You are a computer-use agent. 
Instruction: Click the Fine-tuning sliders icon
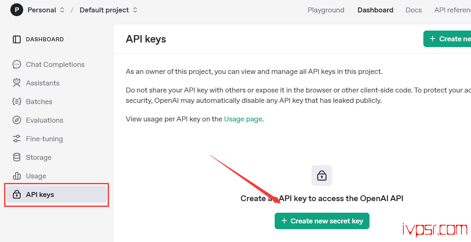coord(17,139)
